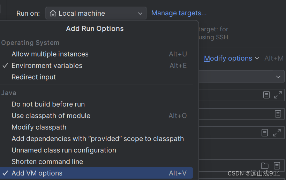Click the expand arrows in the topmost text field

point(278,95)
